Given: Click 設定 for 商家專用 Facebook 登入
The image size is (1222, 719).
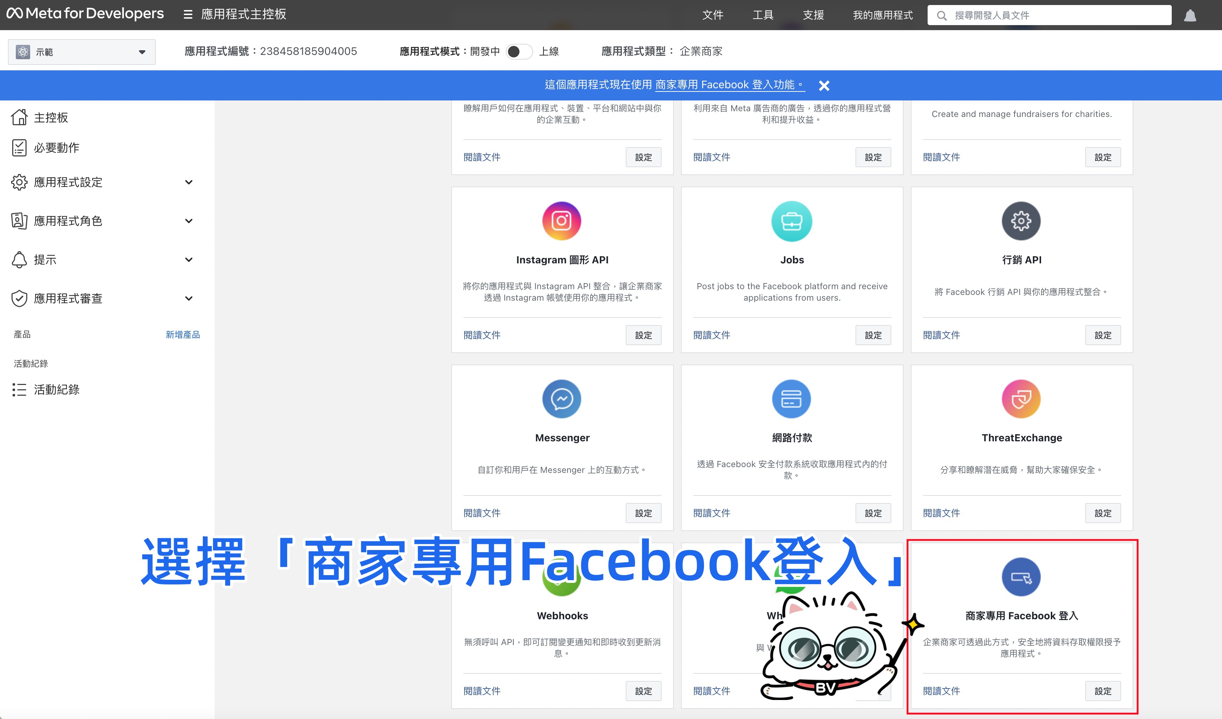Looking at the screenshot, I should tap(1103, 691).
